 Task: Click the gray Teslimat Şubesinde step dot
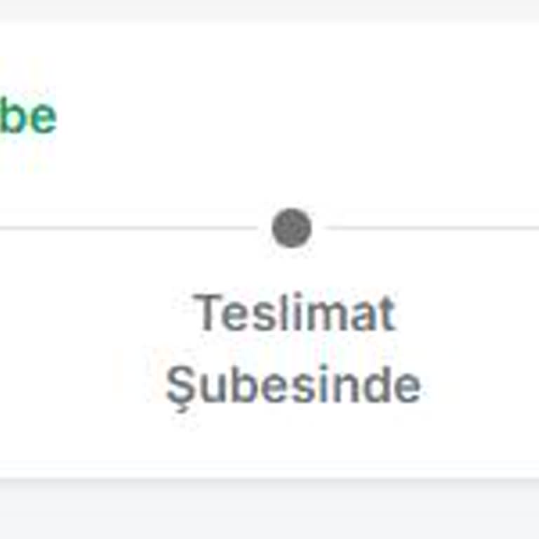291,228
